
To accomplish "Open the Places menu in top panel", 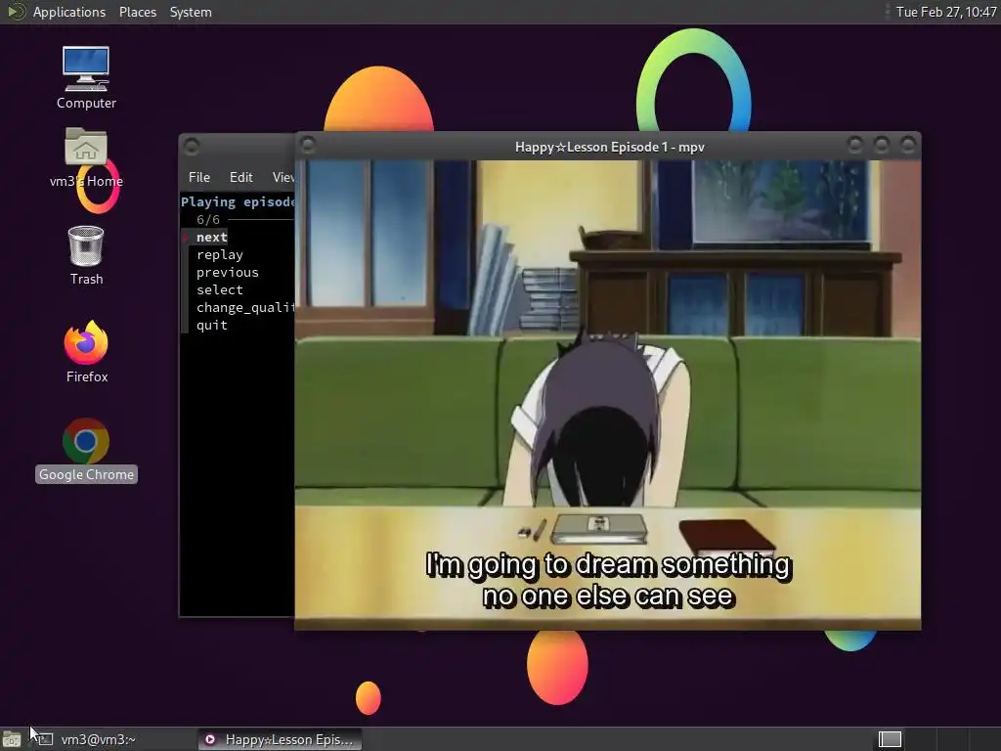I will (x=137, y=12).
